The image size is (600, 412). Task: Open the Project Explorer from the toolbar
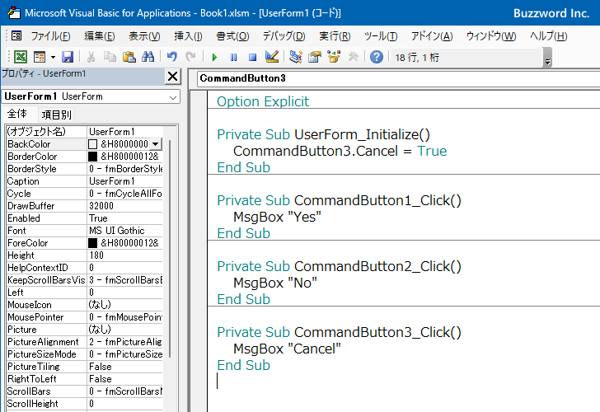295,57
